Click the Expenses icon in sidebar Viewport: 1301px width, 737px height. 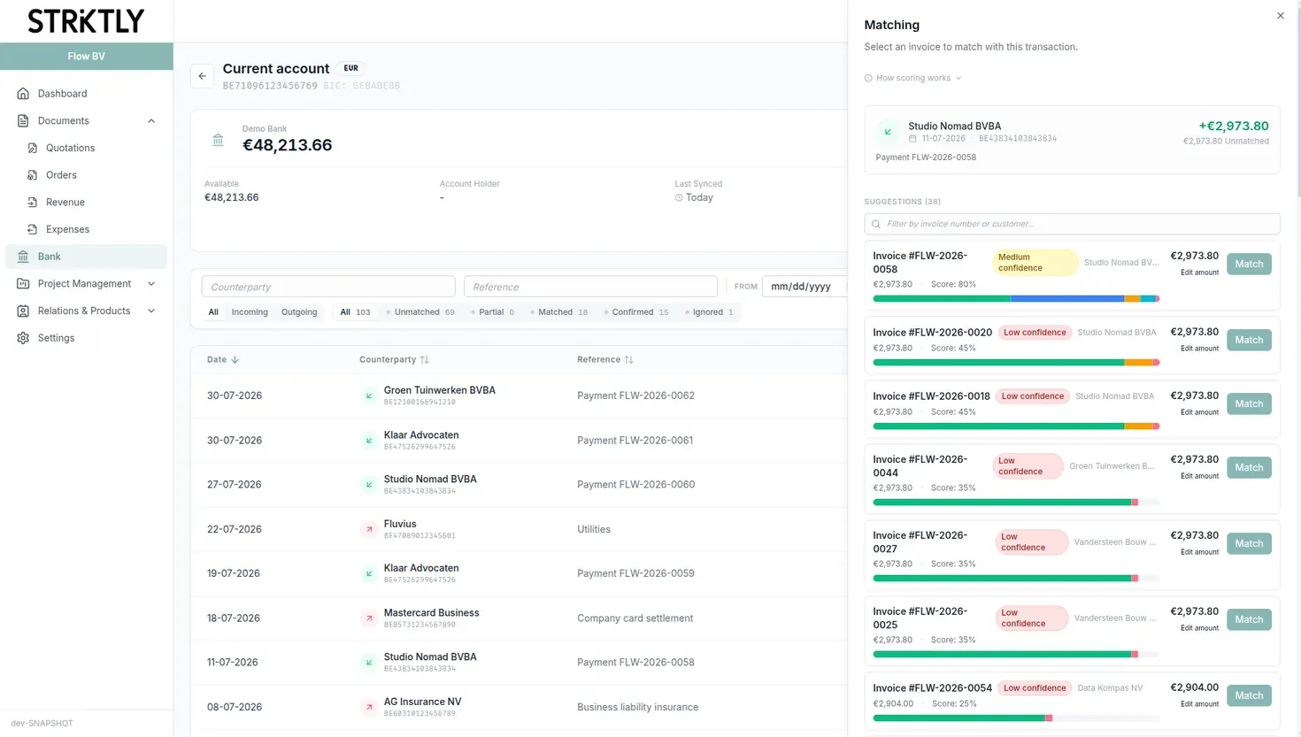click(x=33, y=229)
